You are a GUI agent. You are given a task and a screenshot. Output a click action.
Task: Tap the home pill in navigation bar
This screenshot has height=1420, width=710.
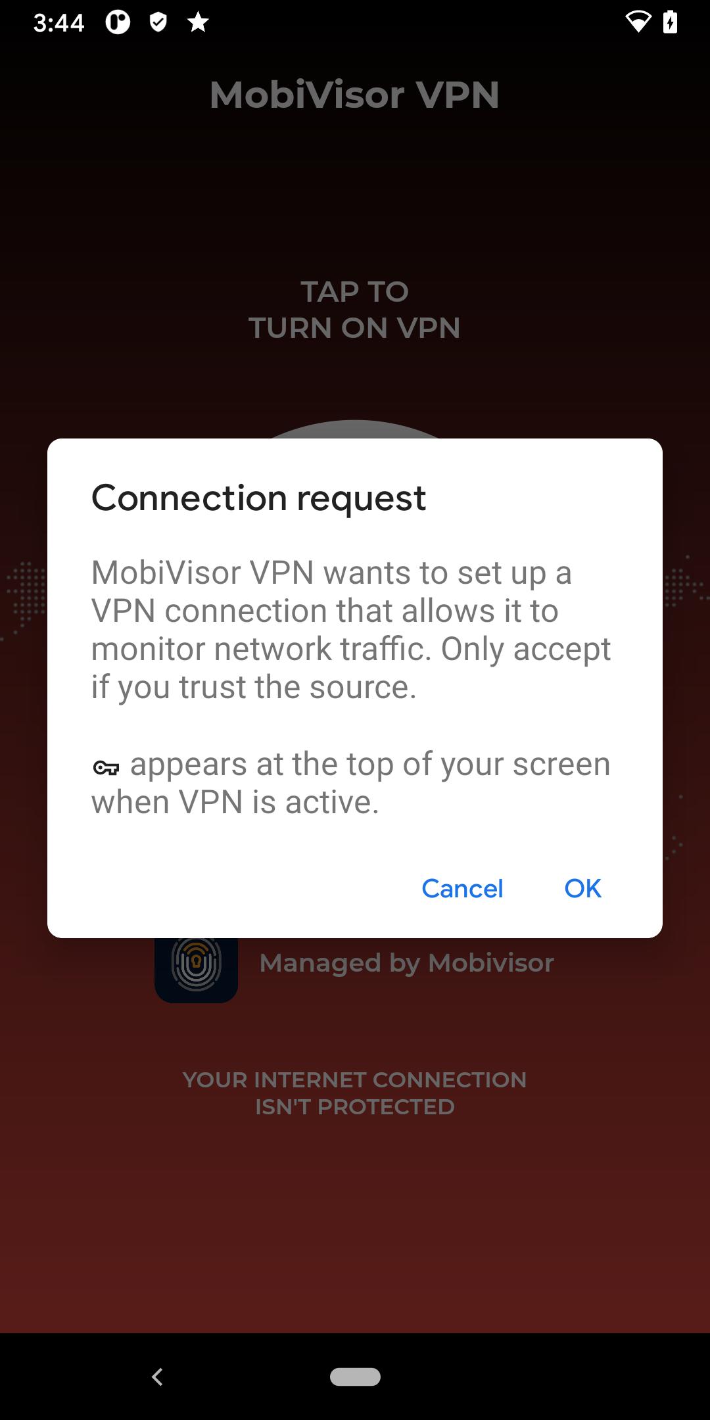point(355,1377)
